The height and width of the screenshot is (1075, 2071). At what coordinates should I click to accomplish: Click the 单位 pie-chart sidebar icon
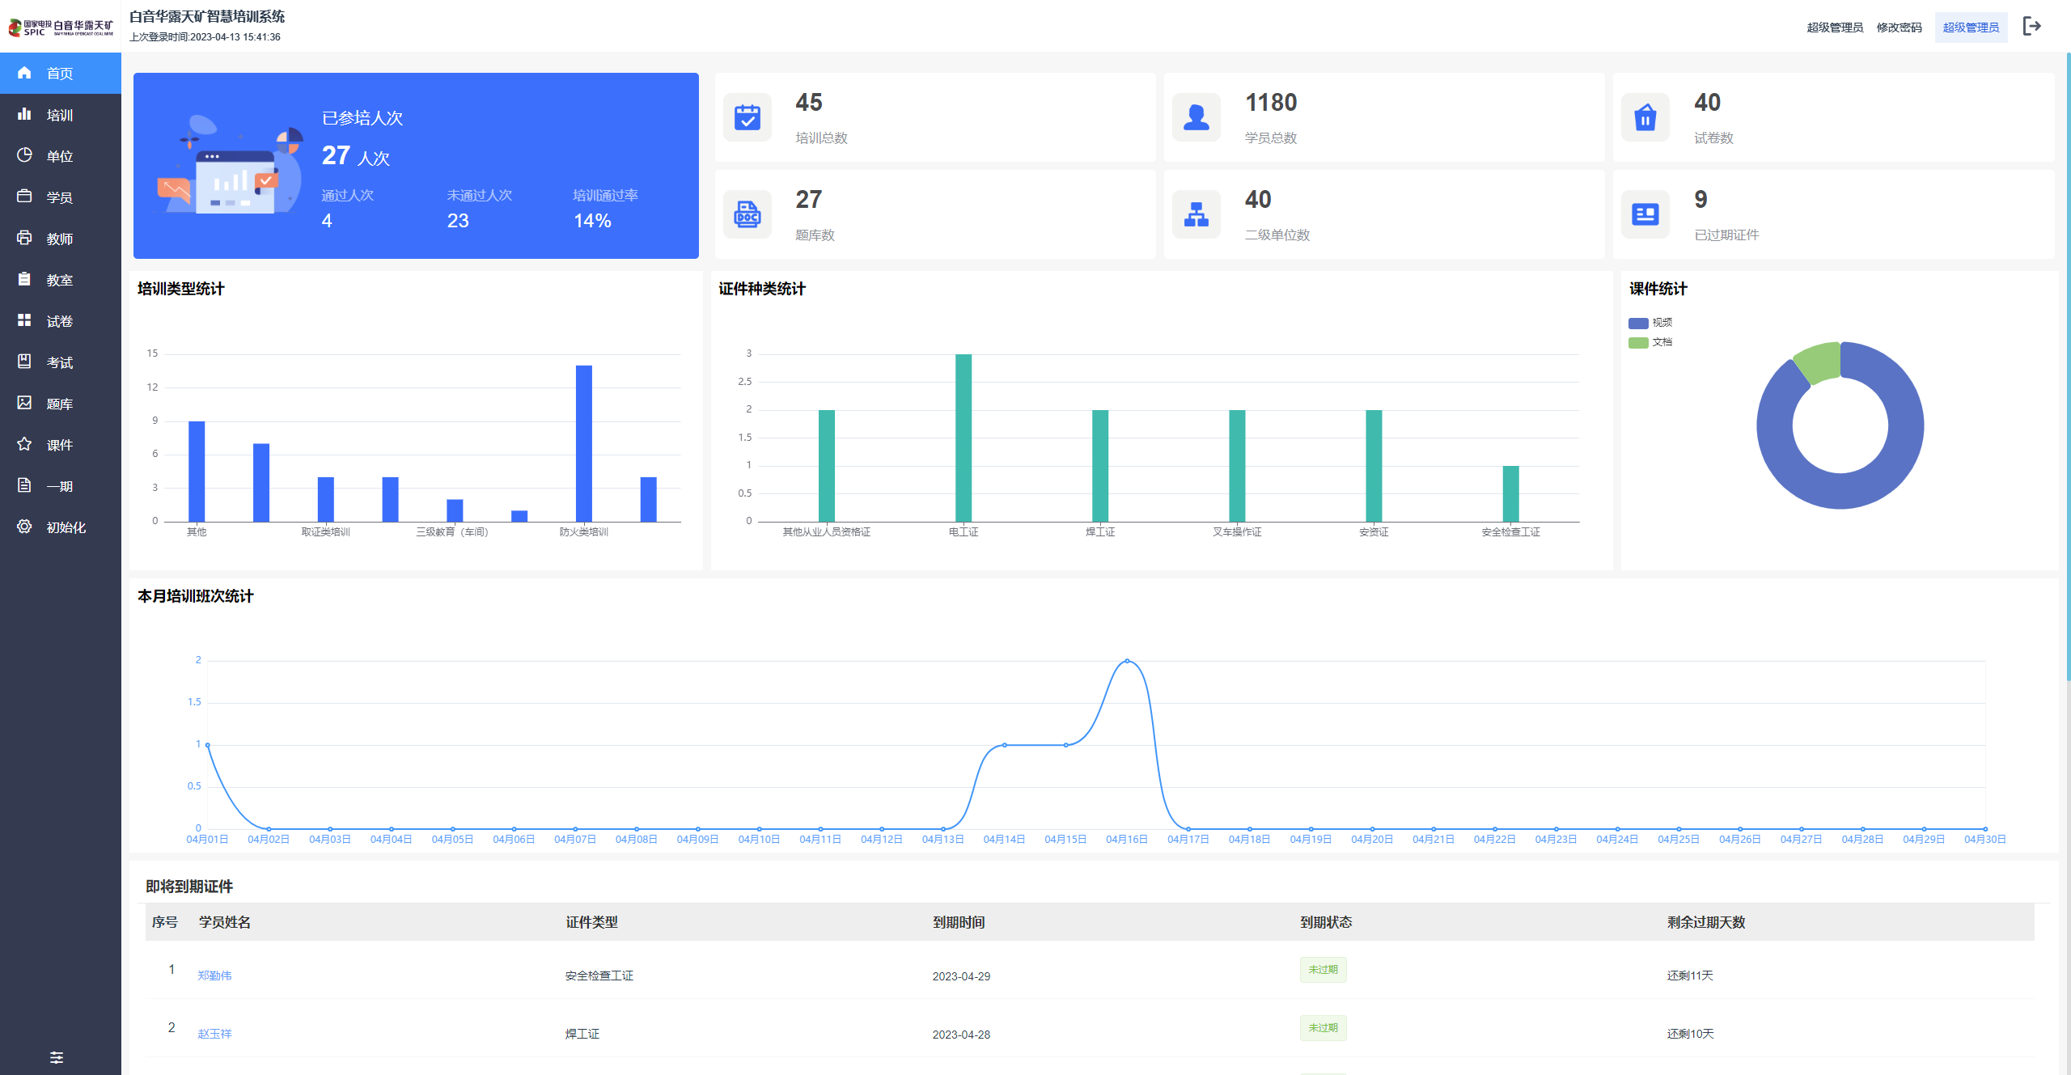[24, 155]
